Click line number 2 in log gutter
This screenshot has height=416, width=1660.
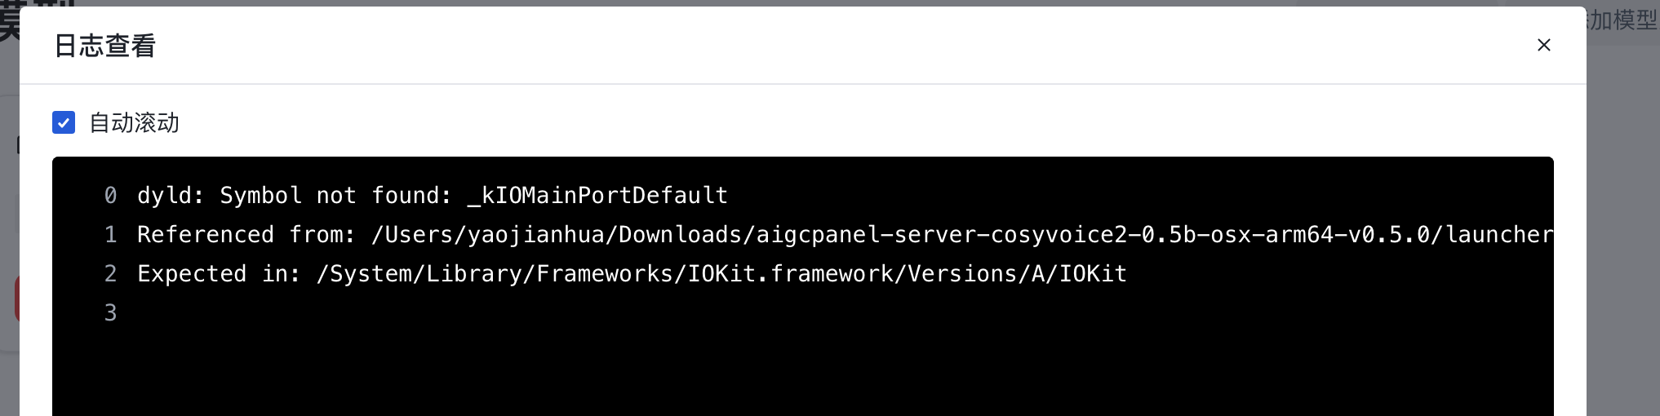click(111, 274)
